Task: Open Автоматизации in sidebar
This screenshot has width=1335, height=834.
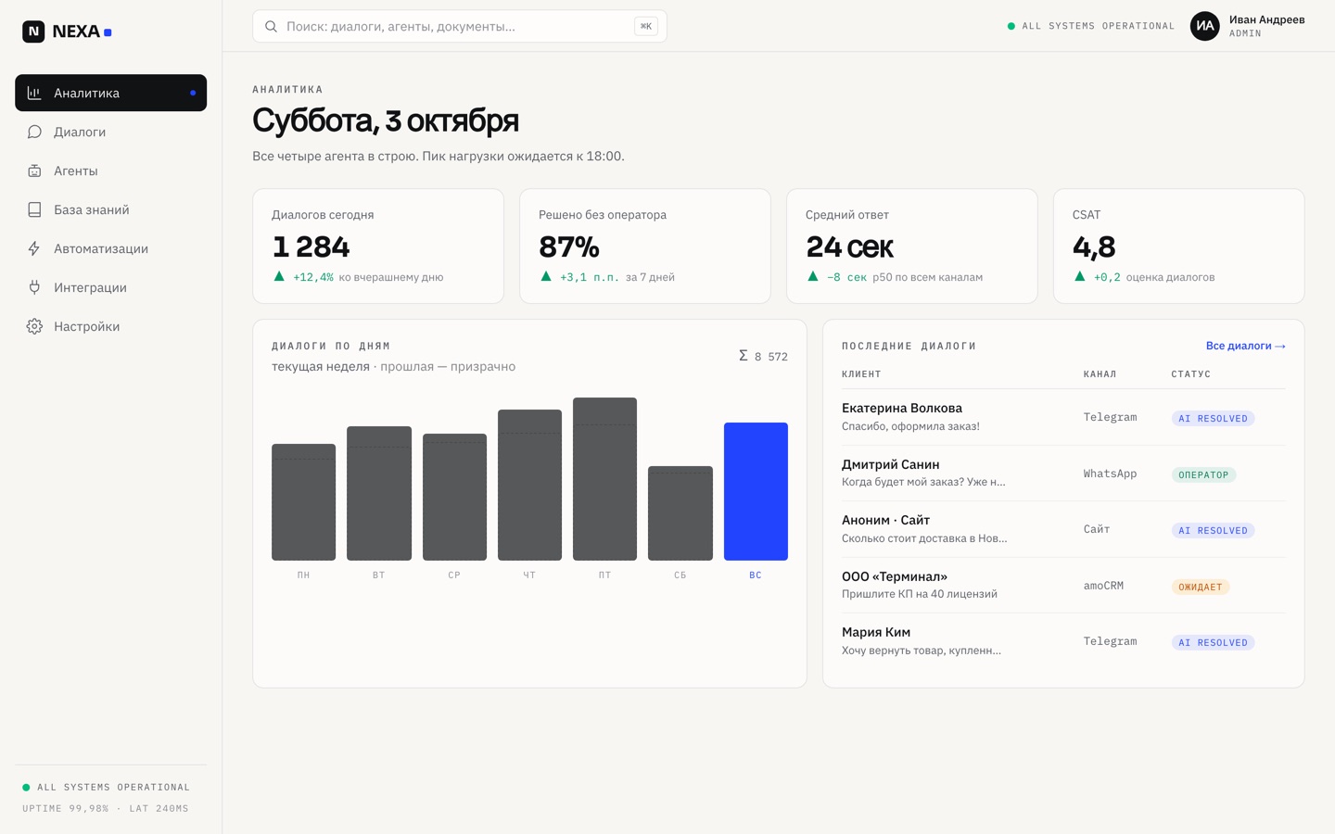Action: click(x=110, y=248)
